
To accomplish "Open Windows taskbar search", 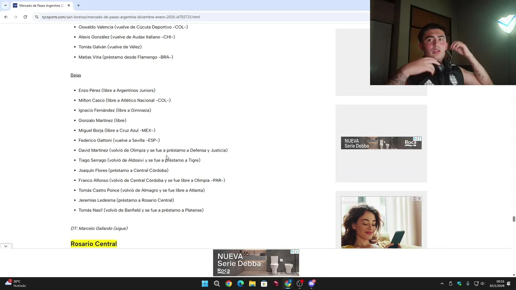I will point(217,284).
